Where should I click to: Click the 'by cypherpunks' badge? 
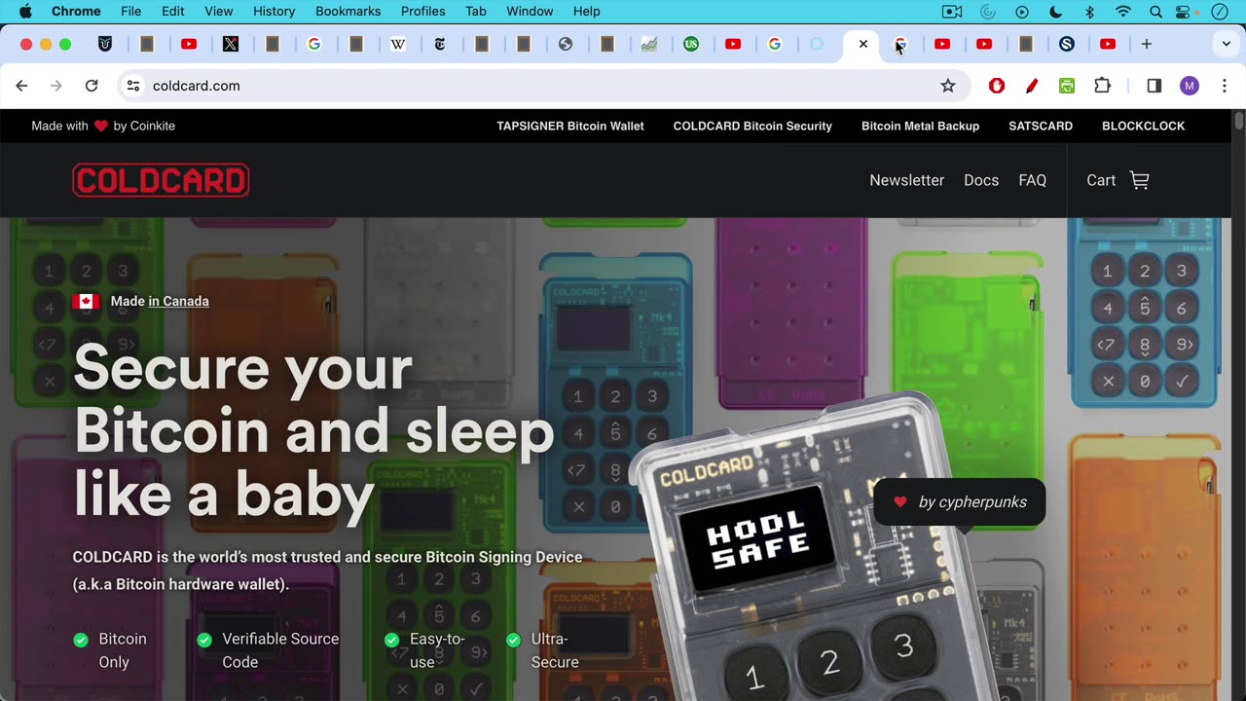pyautogui.click(x=960, y=502)
